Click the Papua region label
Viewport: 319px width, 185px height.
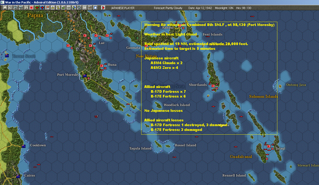tap(35, 15)
